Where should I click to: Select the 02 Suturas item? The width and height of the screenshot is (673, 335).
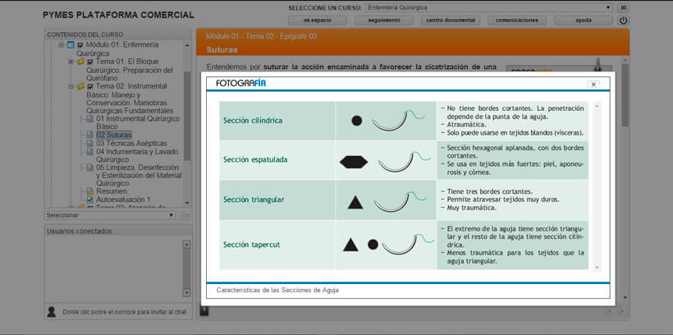coord(114,135)
